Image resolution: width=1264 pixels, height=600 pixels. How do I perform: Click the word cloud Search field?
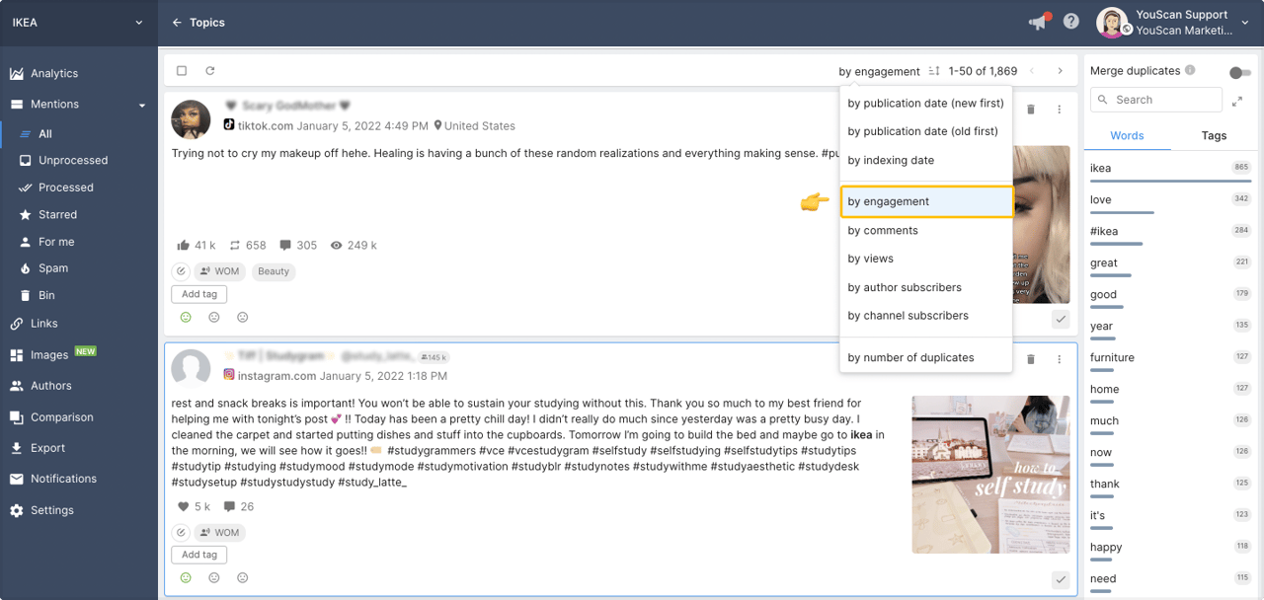point(1155,100)
